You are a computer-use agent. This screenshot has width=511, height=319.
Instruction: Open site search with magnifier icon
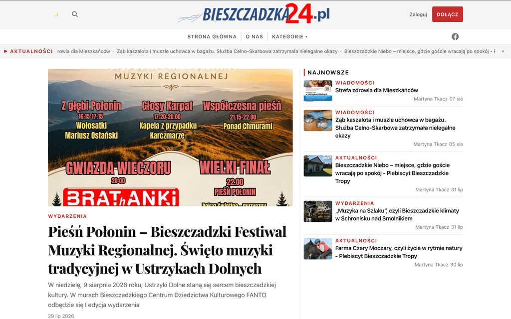pos(75,14)
